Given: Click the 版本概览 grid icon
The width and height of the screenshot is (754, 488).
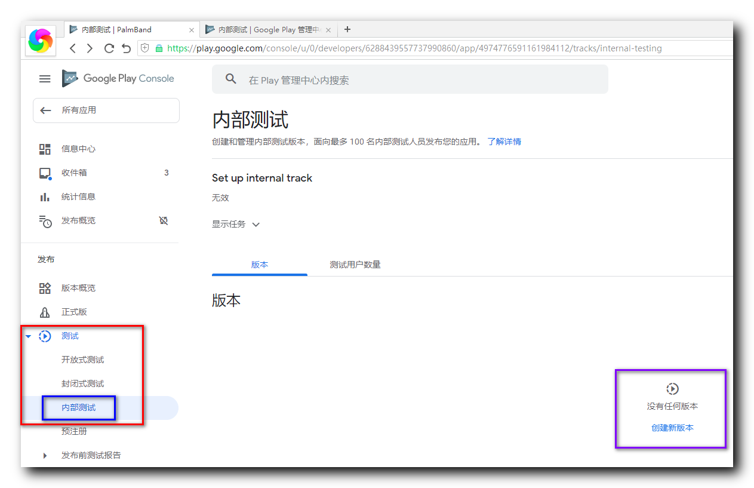Looking at the screenshot, I should pyautogui.click(x=45, y=288).
